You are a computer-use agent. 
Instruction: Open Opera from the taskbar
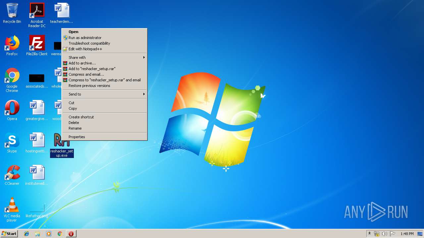tap(71, 234)
